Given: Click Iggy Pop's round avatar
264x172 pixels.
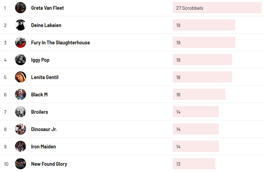Looking at the screenshot, I should [21, 60].
